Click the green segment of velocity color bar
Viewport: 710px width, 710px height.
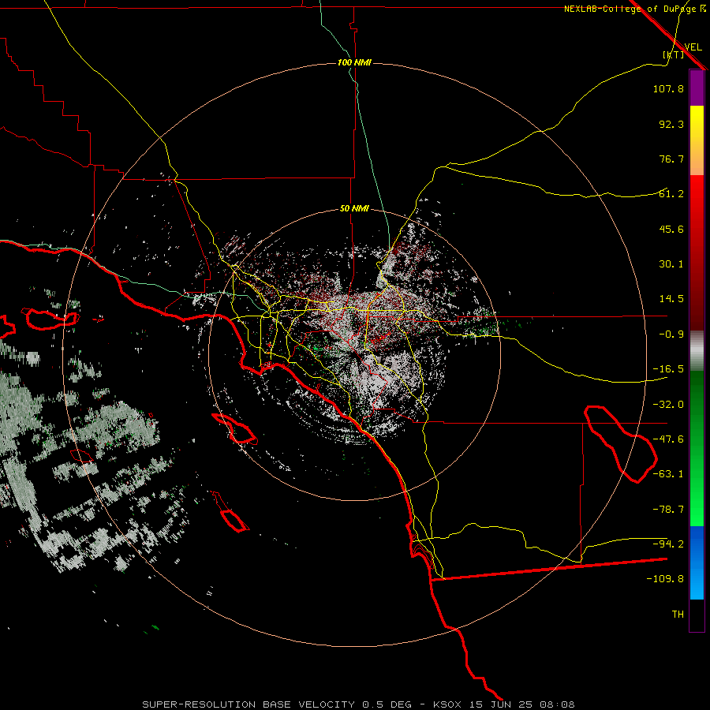click(x=697, y=448)
